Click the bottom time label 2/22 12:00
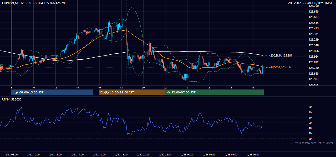Image resolution: width=336 pixels, height=157 pixels. tap(55, 155)
